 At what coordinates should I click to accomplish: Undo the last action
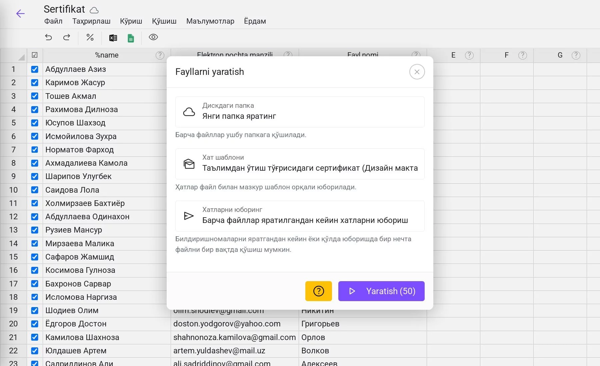coord(49,37)
